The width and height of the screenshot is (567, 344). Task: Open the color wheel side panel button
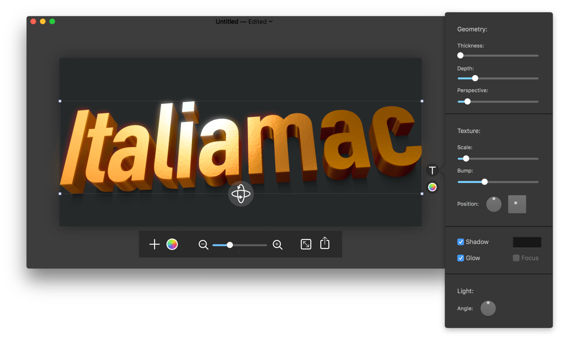coord(432,187)
